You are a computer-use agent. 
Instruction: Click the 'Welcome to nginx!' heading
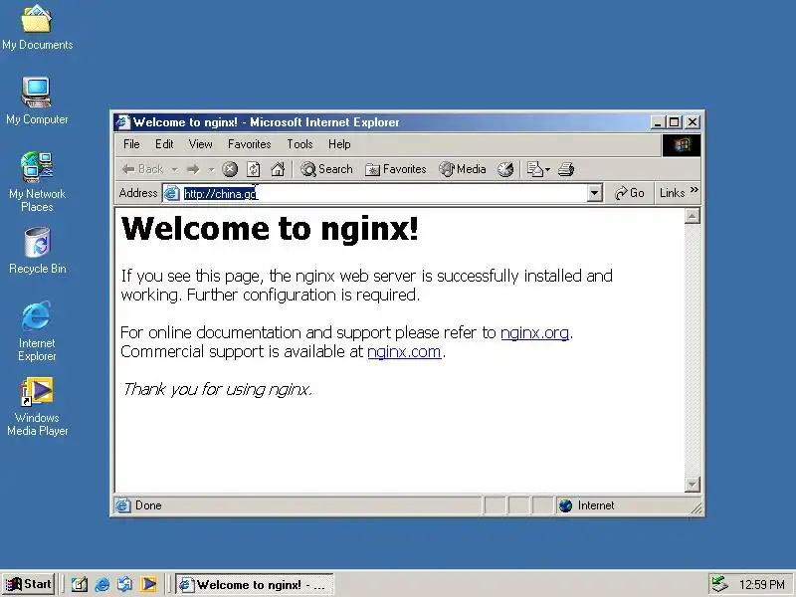point(270,228)
